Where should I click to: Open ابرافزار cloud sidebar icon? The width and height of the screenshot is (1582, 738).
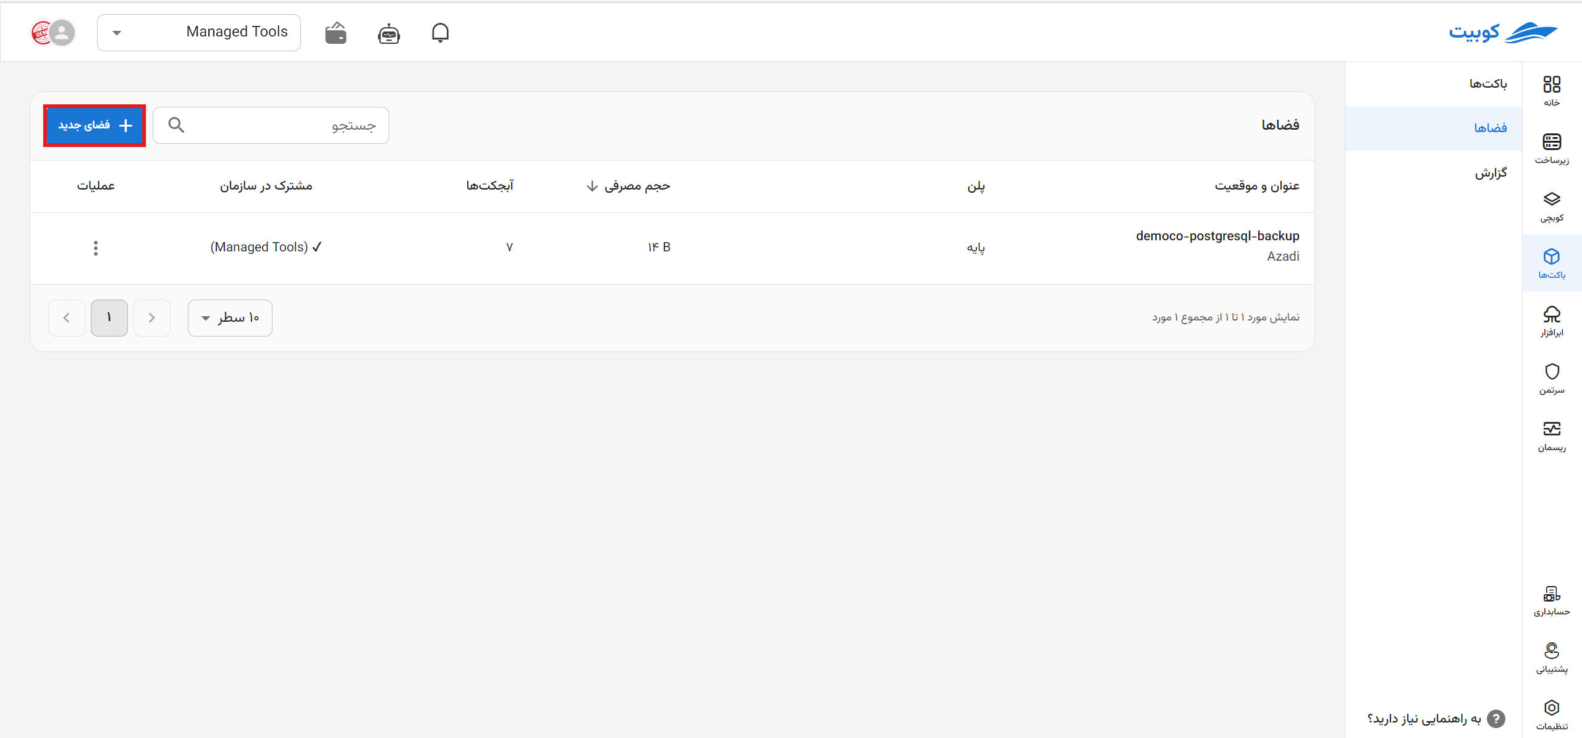pos(1552,321)
